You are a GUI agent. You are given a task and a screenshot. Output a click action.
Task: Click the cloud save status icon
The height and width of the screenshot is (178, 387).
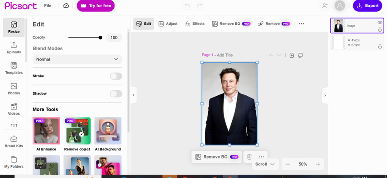pos(66,6)
